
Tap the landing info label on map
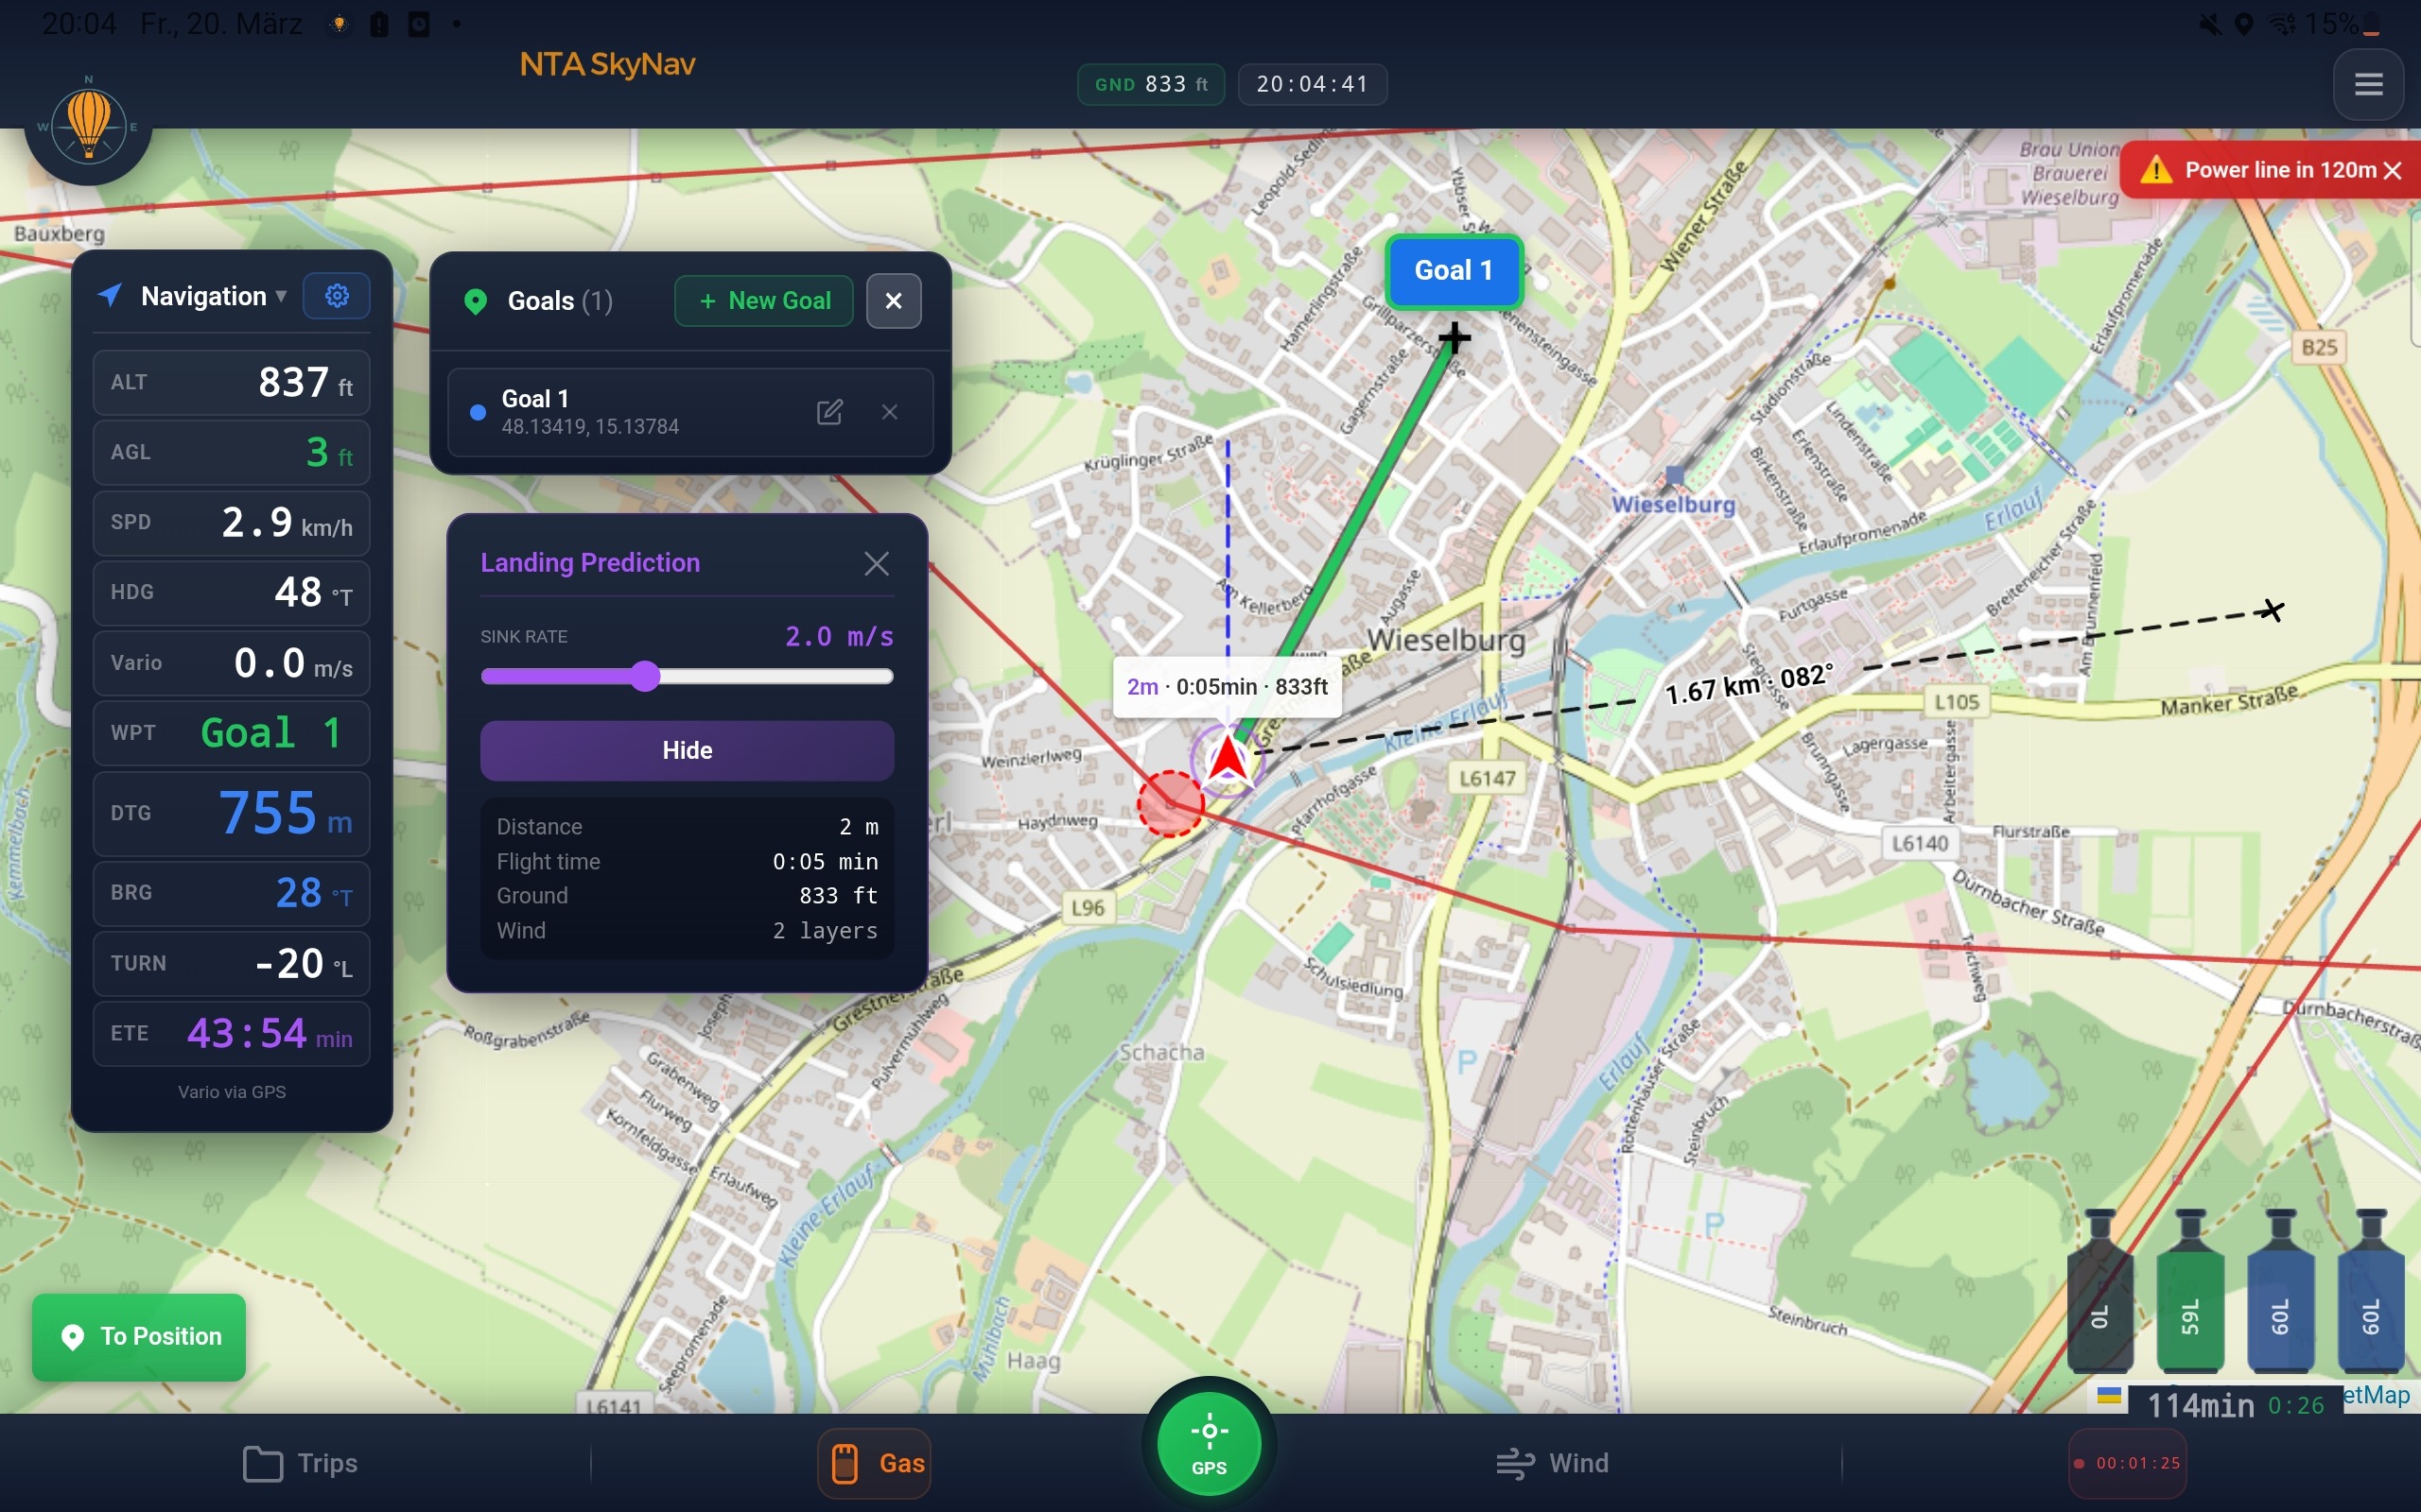click(x=1227, y=687)
